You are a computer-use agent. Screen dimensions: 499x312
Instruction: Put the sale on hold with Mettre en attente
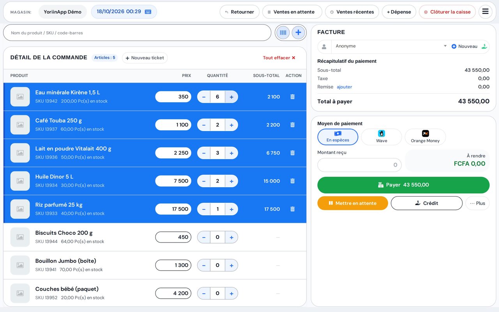pos(353,203)
